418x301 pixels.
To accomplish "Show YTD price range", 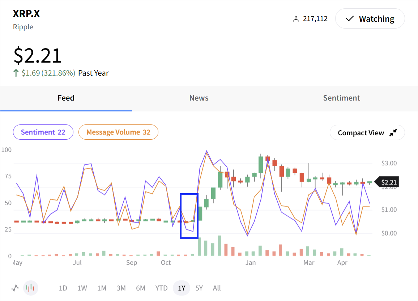I will 161,288.
